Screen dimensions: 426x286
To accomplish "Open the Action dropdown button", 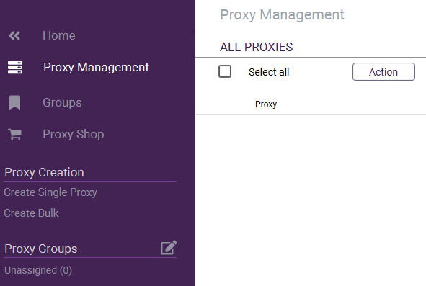I will (x=383, y=72).
